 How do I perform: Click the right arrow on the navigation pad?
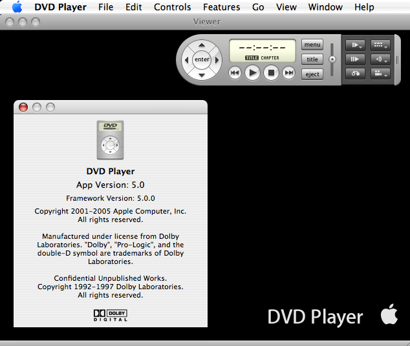click(217, 60)
